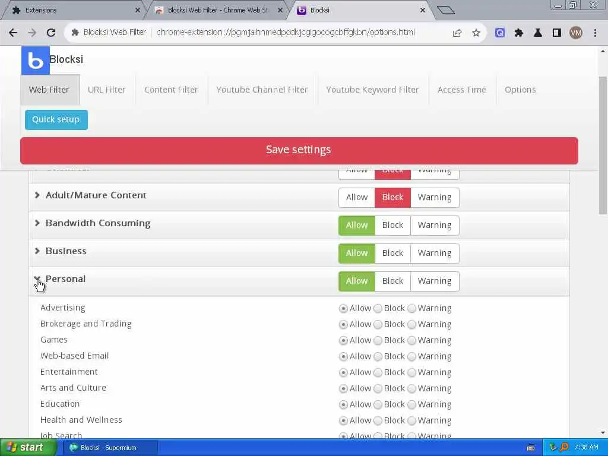The width and height of the screenshot is (608, 456).
Task: Click the Blocksi logo
Action: (35, 61)
